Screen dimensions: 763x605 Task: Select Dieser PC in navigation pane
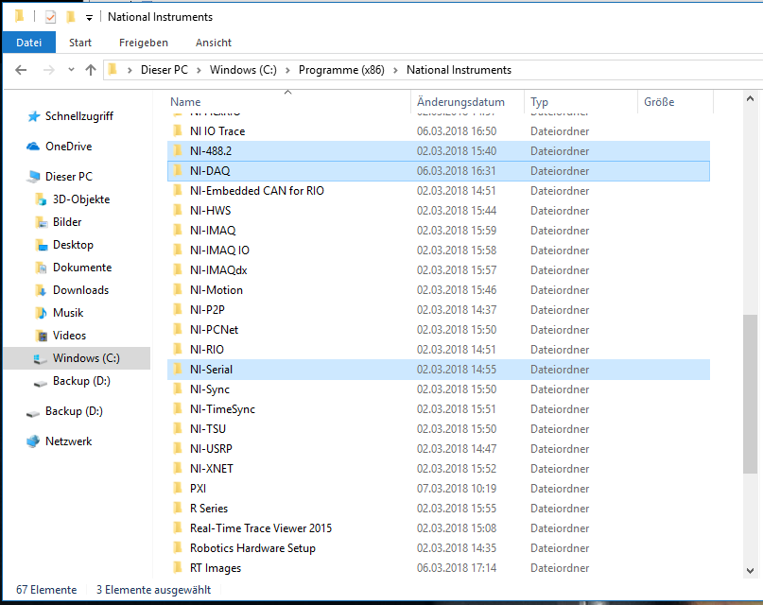(68, 177)
